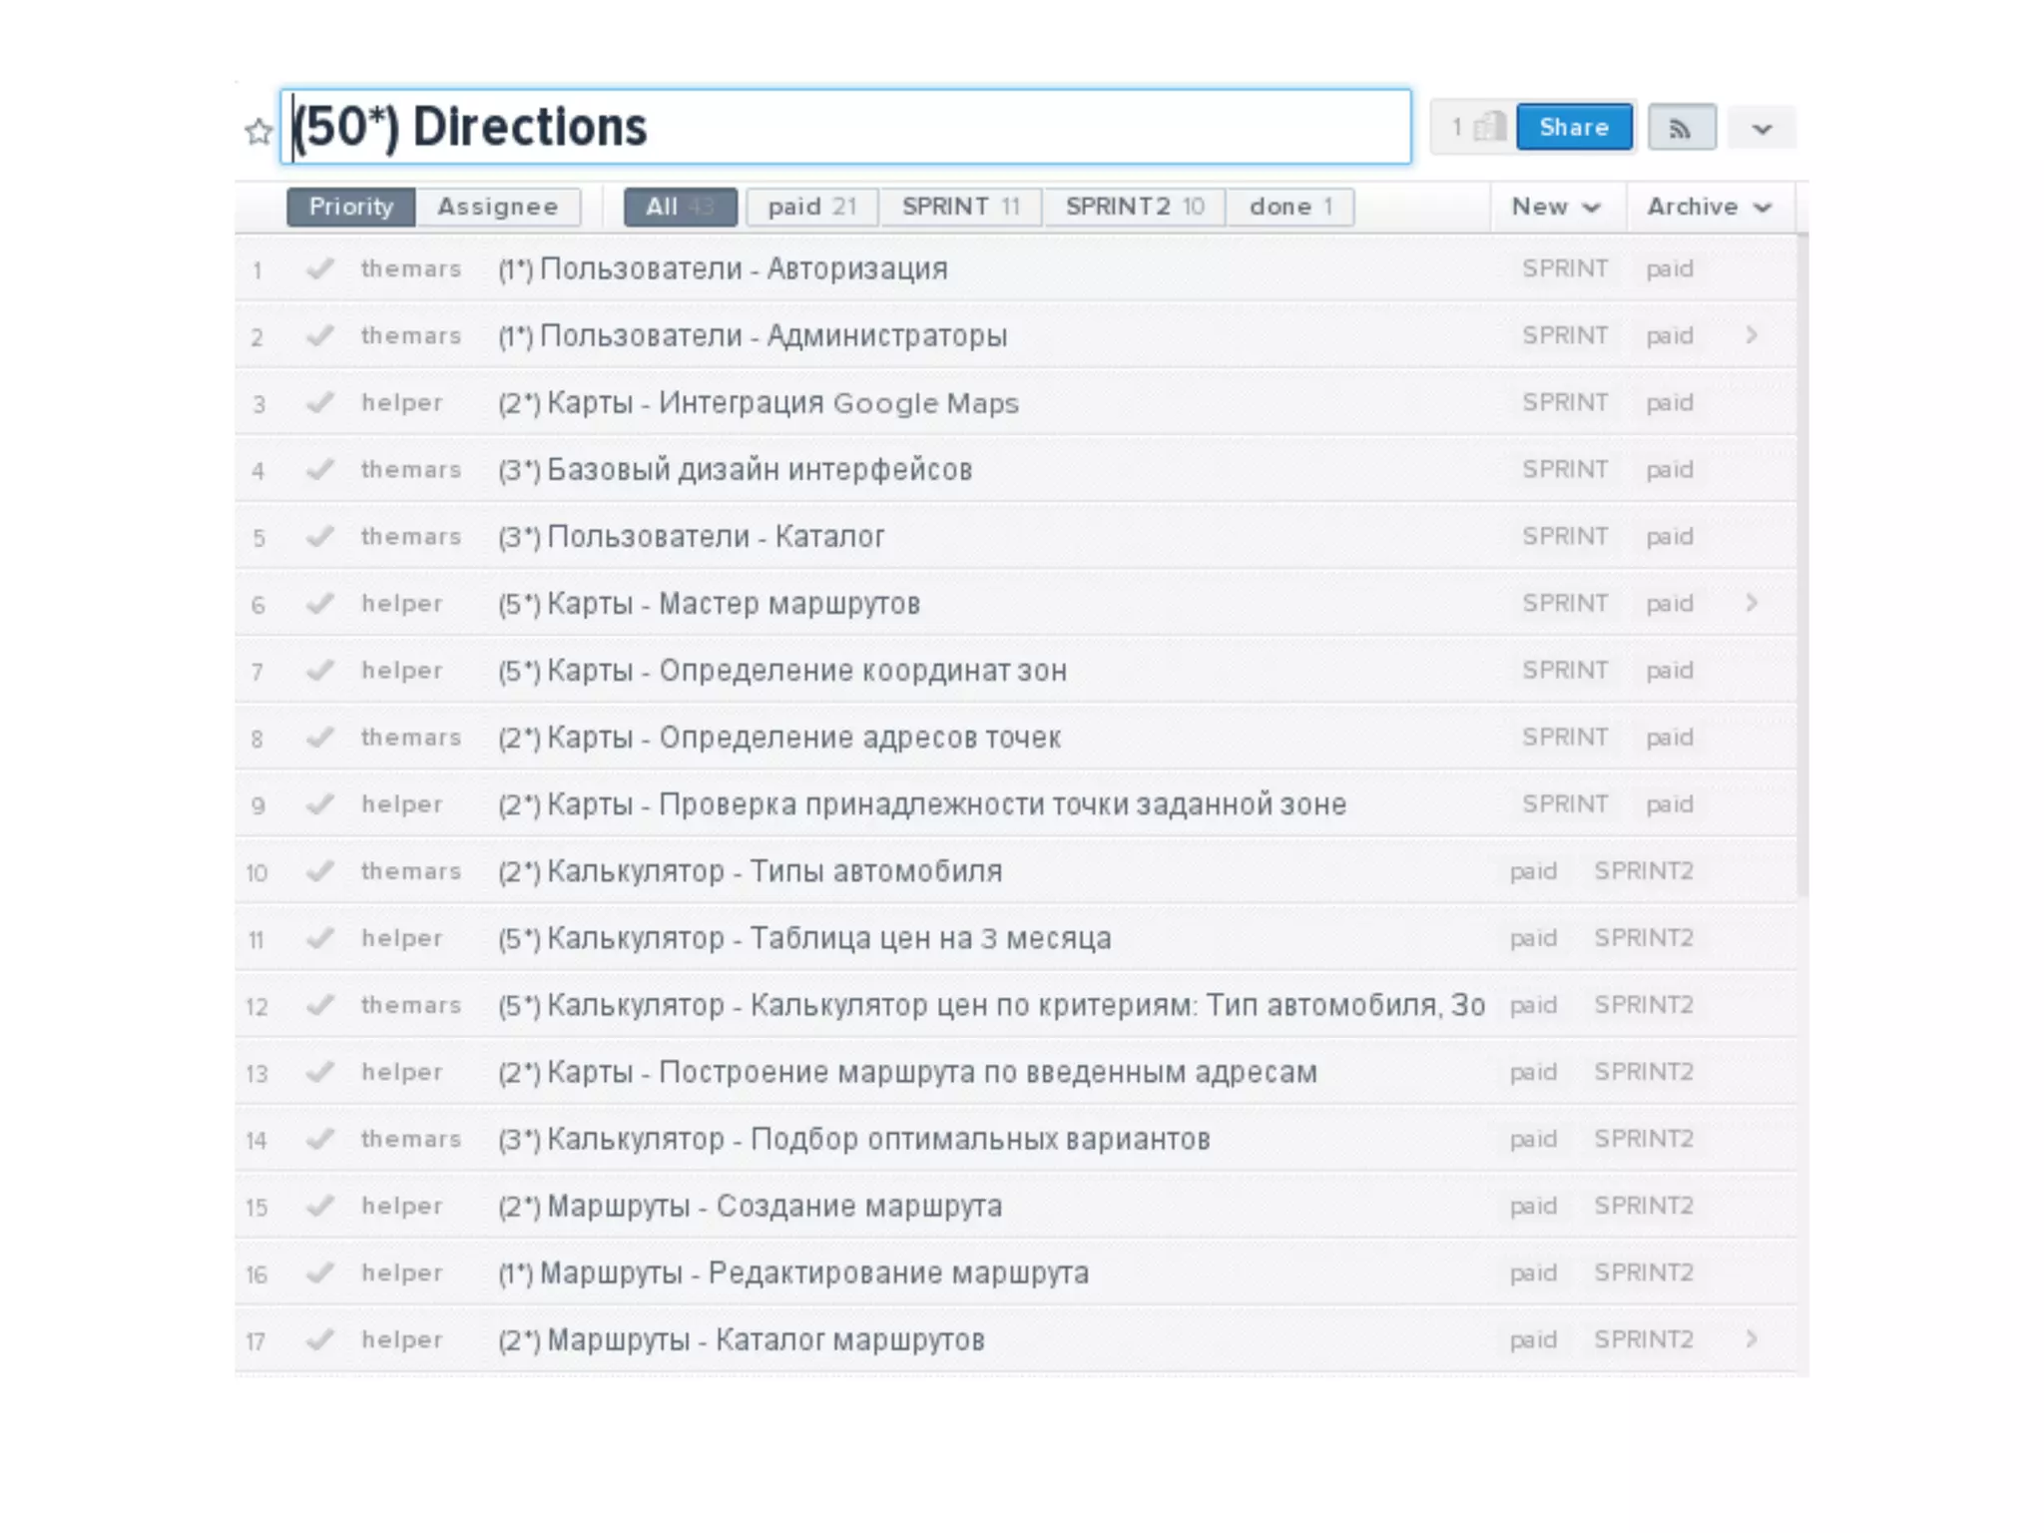Check off Мастер маршрутов task
The width and height of the screenshot is (2044, 1533).
tap(320, 603)
